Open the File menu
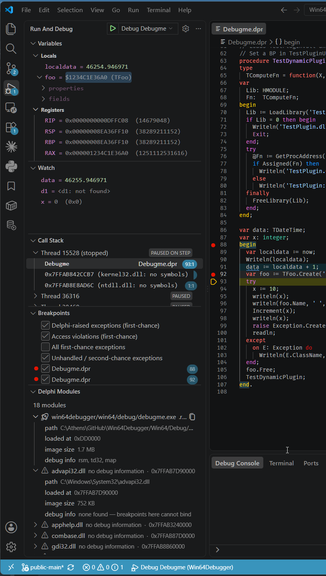Screen dimensions: 326x576 pyautogui.click(x=26, y=10)
